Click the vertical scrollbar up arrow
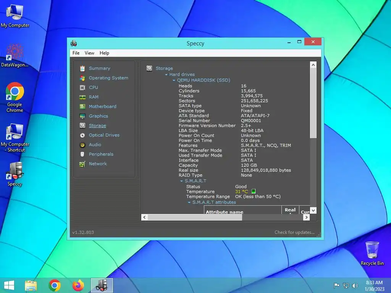The height and width of the screenshot is (293, 391). [313, 65]
